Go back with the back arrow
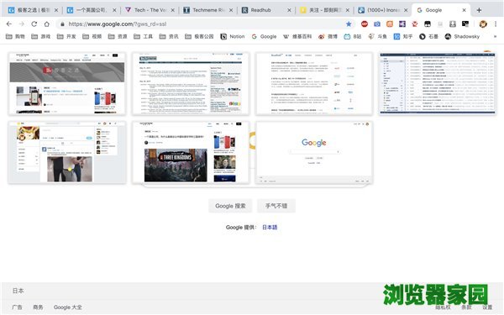This screenshot has width=504, height=315. (9, 24)
